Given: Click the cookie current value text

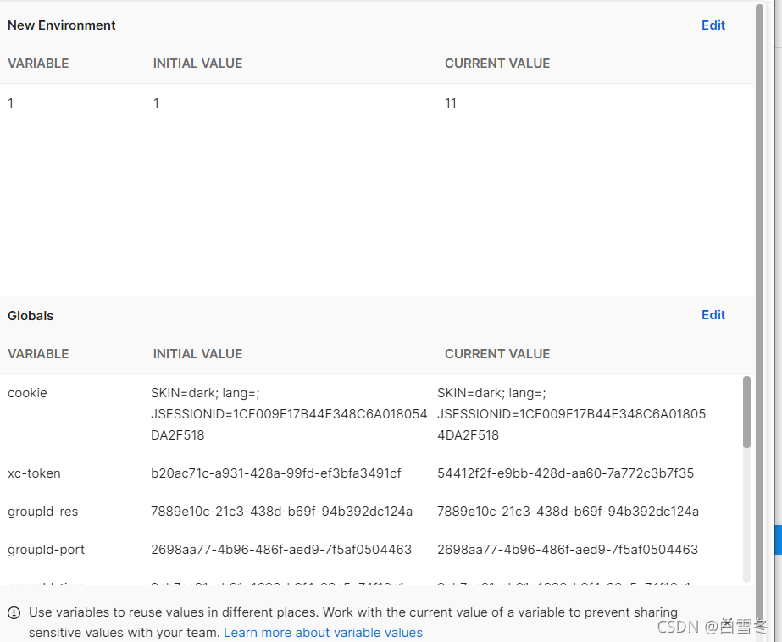Looking at the screenshot, I should coord(572,413).
